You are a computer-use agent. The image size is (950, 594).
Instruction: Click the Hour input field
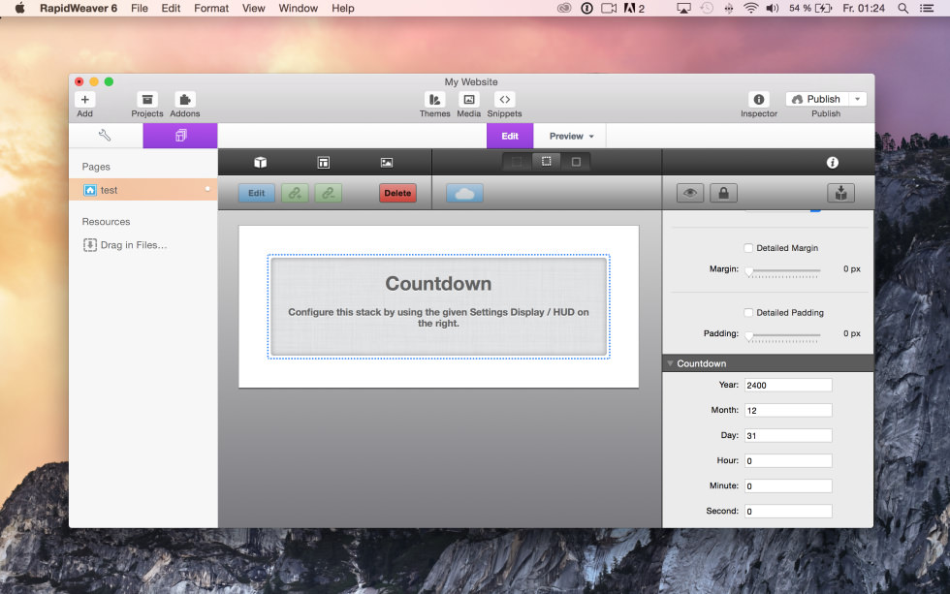(x=788, y=461)
